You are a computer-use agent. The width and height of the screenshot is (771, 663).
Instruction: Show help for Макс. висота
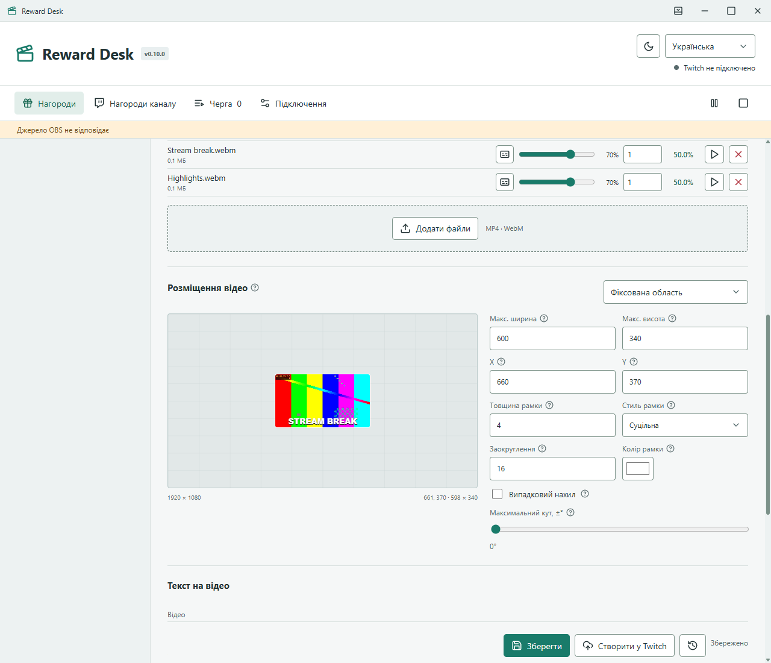click(x=672, y=318)
